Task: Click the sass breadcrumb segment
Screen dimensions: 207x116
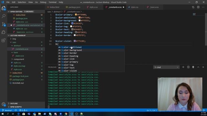Action: coord(49,12)
